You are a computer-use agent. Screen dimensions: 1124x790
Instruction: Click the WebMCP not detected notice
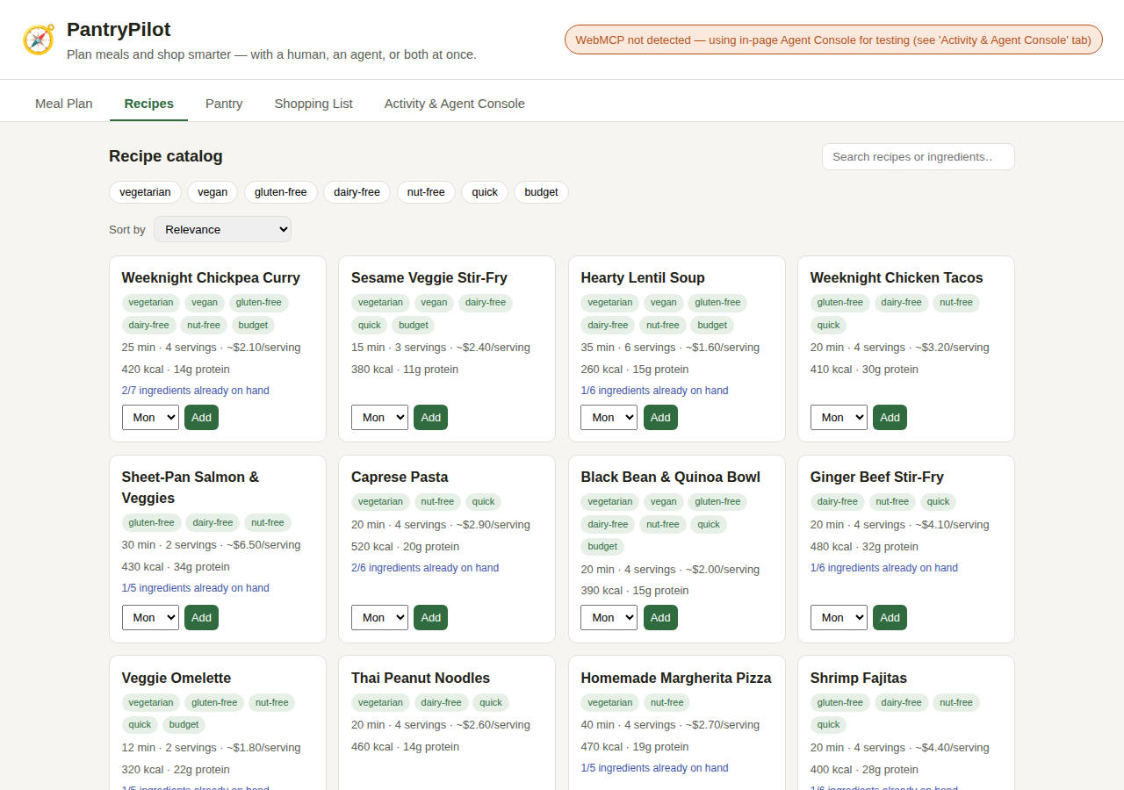[833, 39]
